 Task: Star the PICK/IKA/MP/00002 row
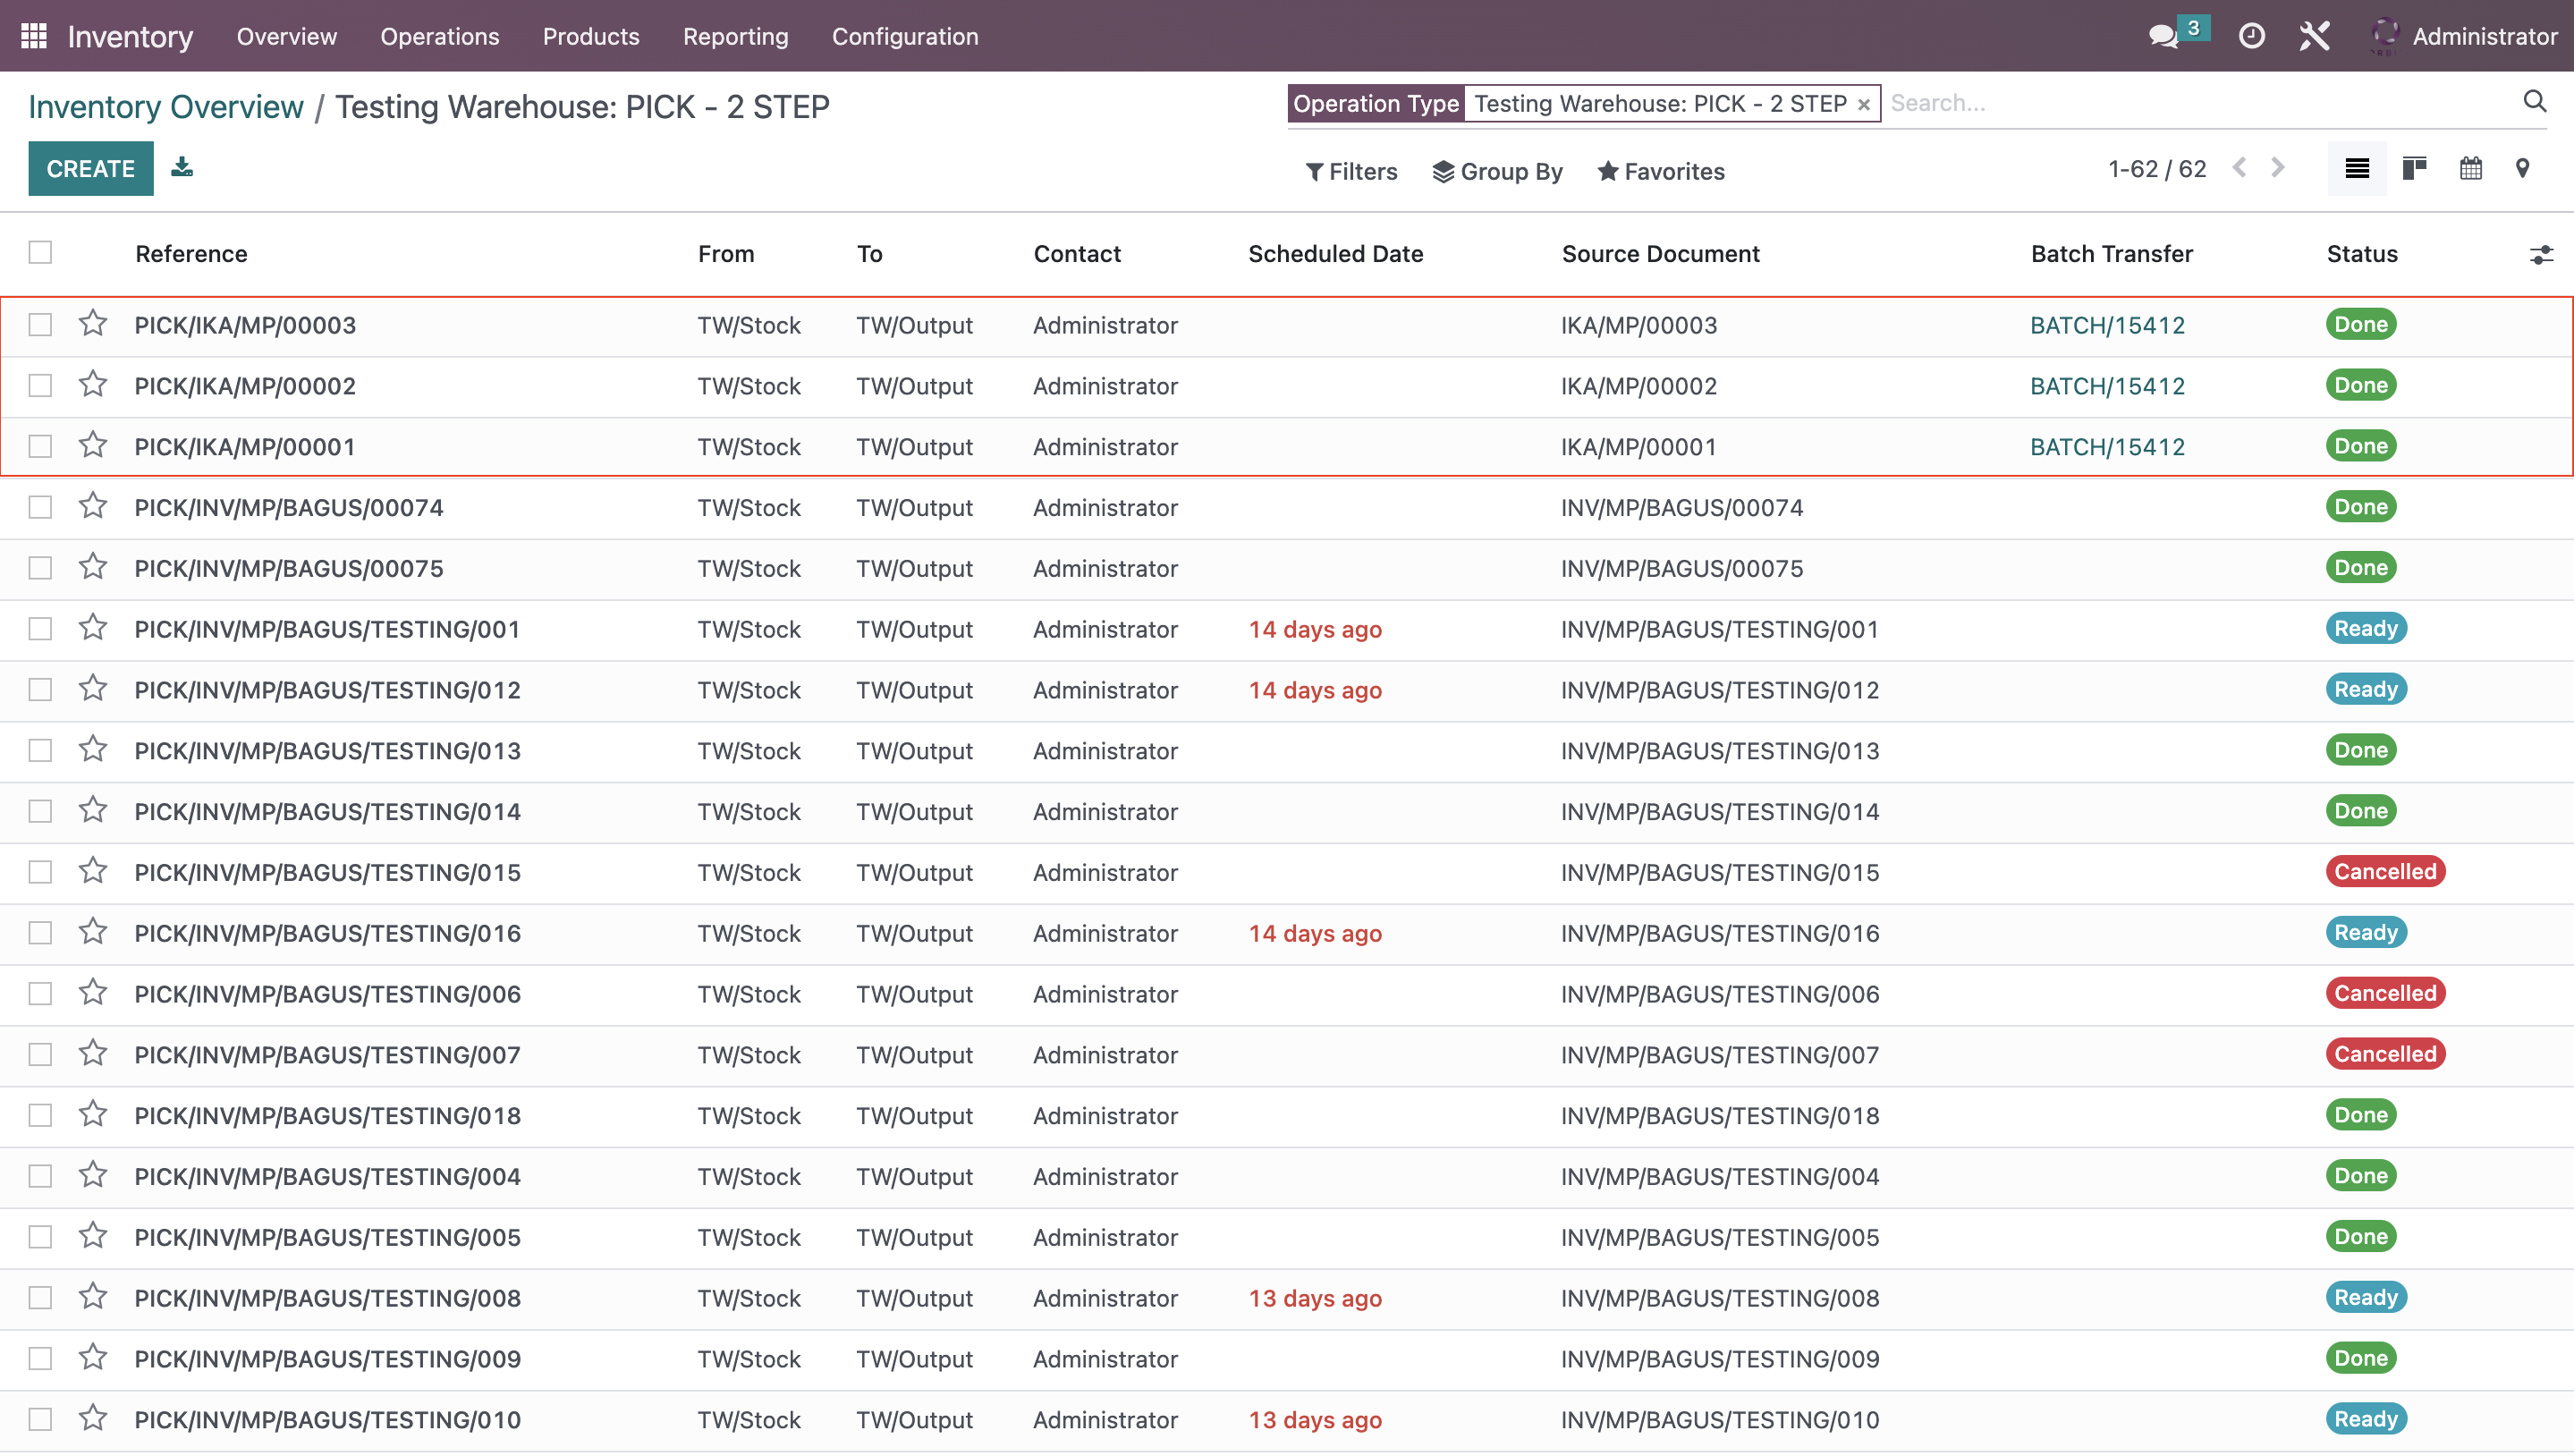click(93, 385)
